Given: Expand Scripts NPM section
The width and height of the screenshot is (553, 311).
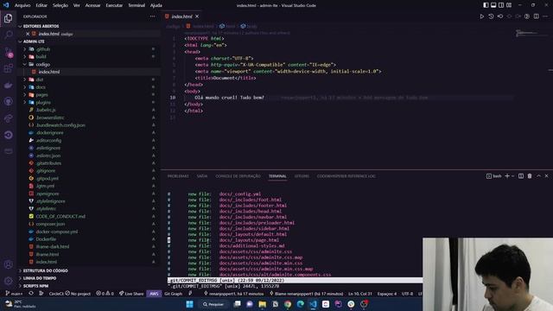Looking at the screenshot, I should tap(35, 286).
